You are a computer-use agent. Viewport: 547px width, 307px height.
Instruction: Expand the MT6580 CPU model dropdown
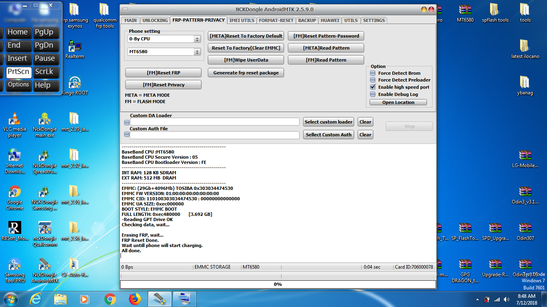(x=197, y=52)
